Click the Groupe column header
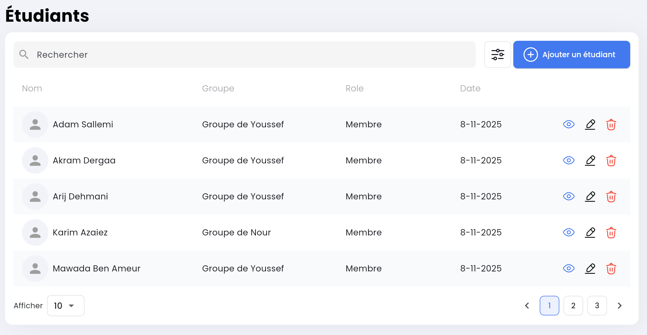 click(x=218, y=88)
